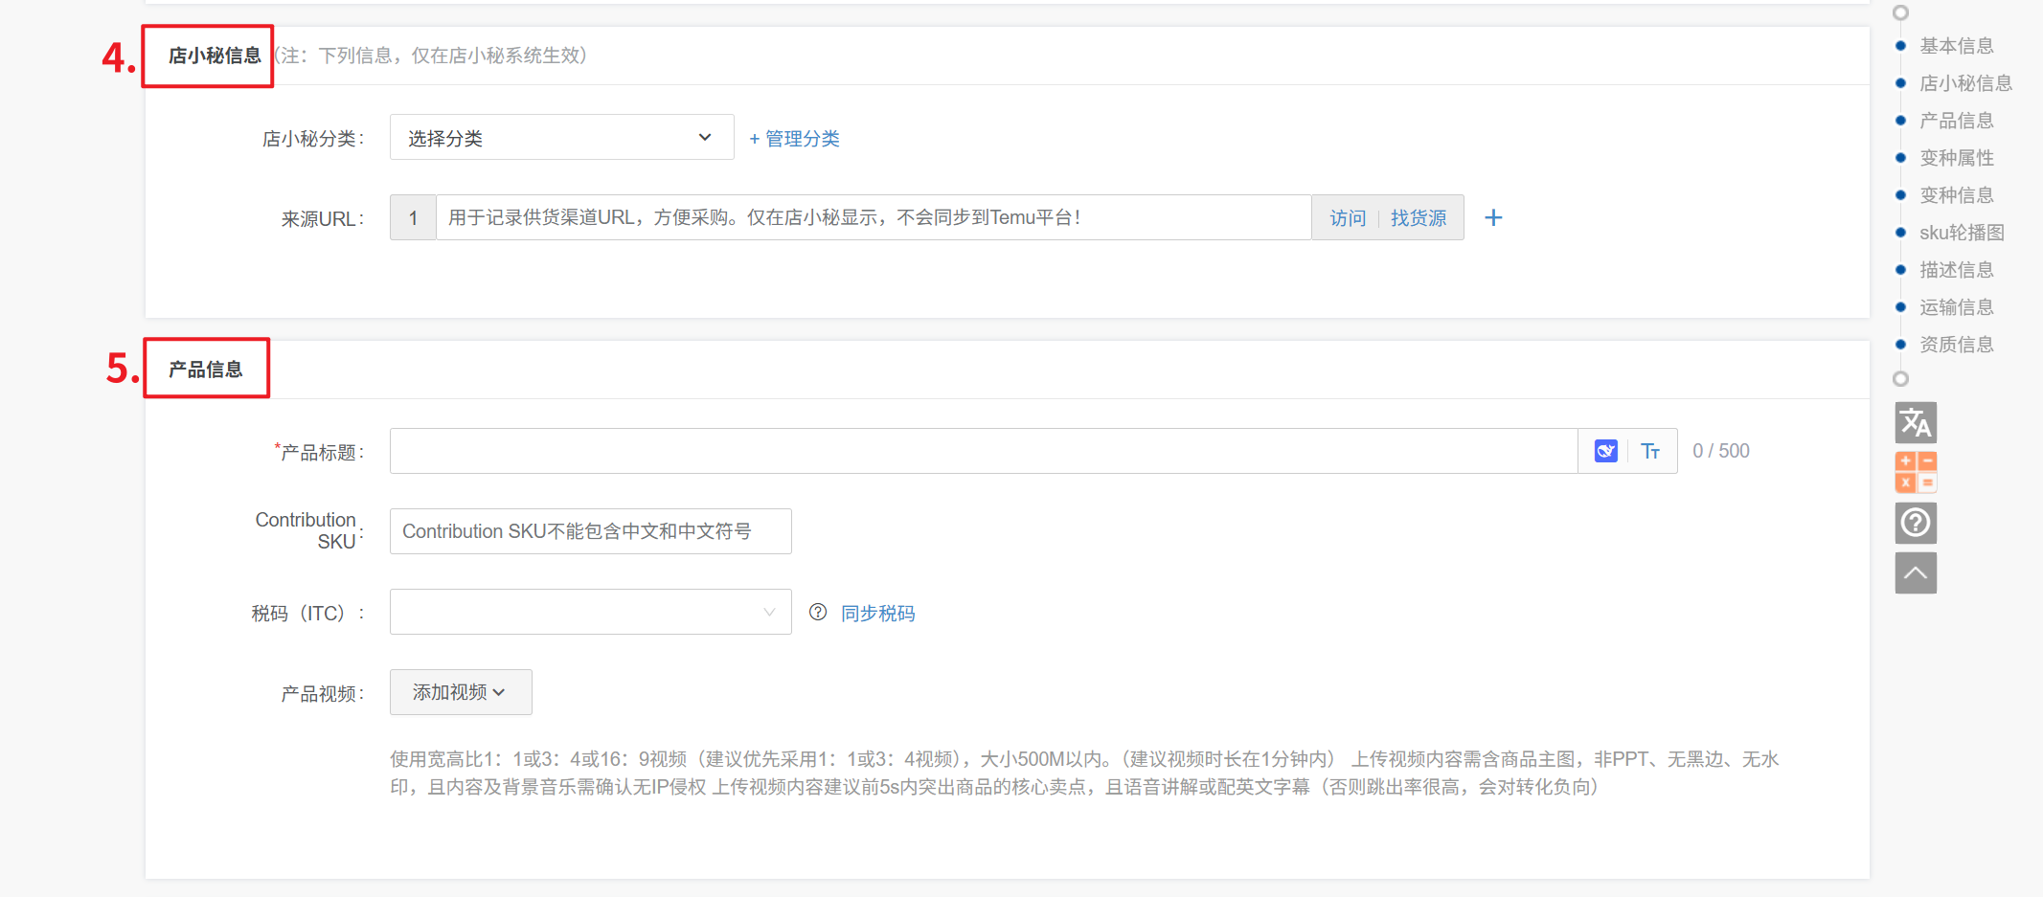
Task: Open the orange calculator tool icon
Action: pyautogui.click(x=1916, y=472)
